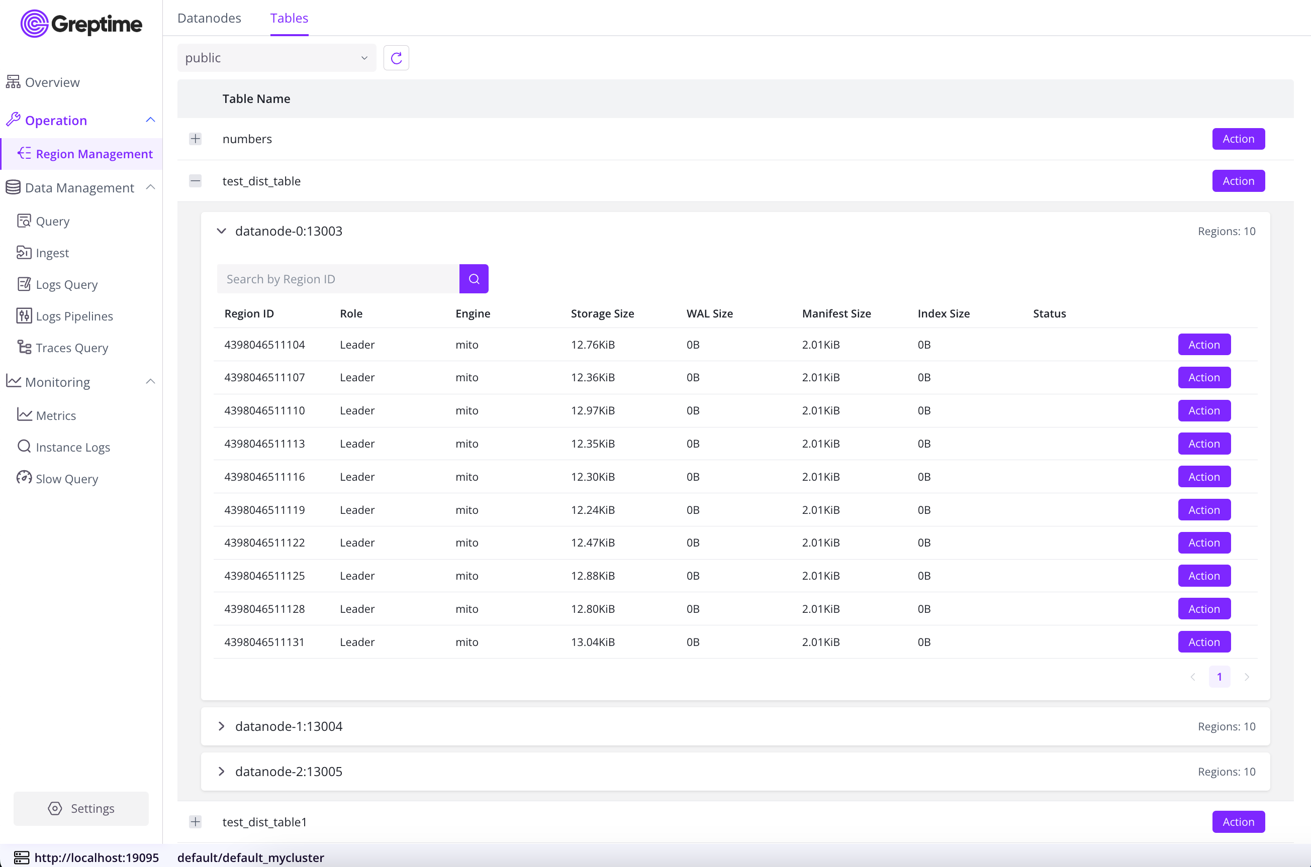
Task: Expand the numbers table row
Action: point(195,139)
